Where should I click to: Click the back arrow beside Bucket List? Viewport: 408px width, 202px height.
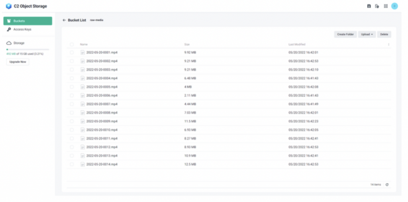pos(65,20)
